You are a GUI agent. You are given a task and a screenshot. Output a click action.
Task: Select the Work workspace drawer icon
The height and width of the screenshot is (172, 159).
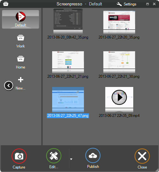point(21,38)
